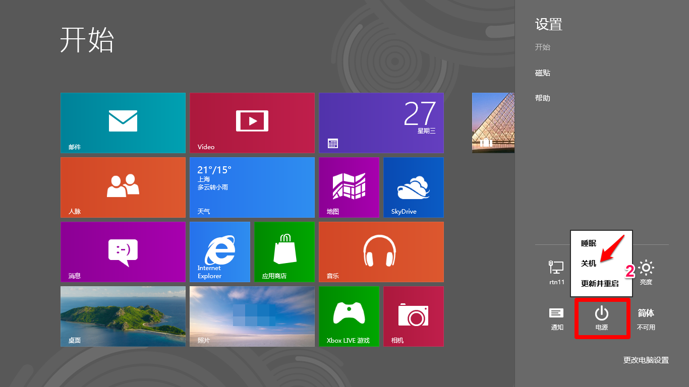Open the Power (电源) menu icon
This screenshot has width=689, height=387.
(x=602, y=318)
